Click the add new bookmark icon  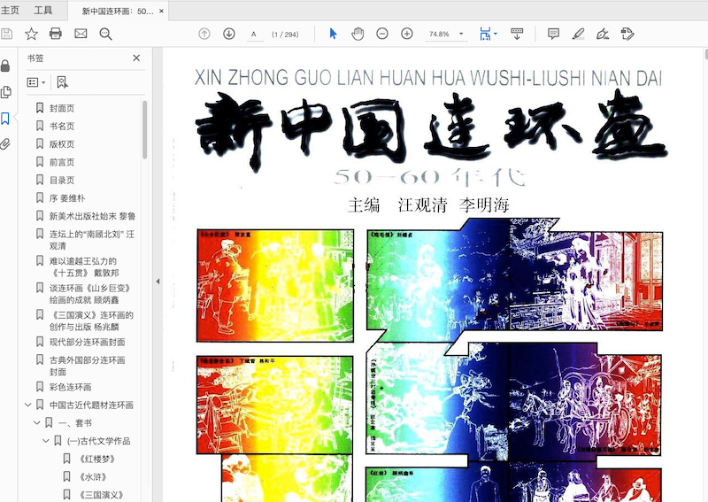62,82
